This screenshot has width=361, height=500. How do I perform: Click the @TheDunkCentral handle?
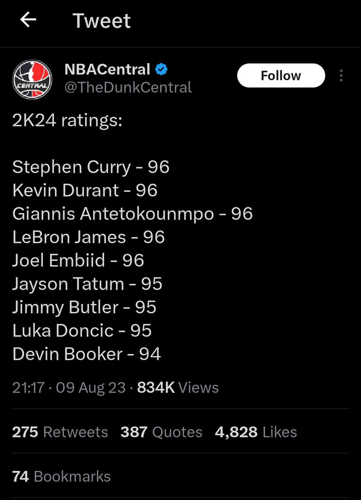click(x=128, y=88)
